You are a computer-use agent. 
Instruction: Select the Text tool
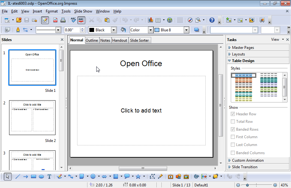(x=49, y=176)
